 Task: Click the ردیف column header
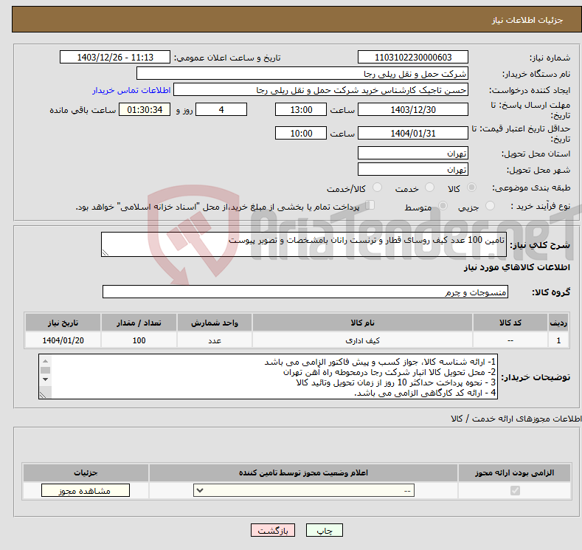[558, 323]
